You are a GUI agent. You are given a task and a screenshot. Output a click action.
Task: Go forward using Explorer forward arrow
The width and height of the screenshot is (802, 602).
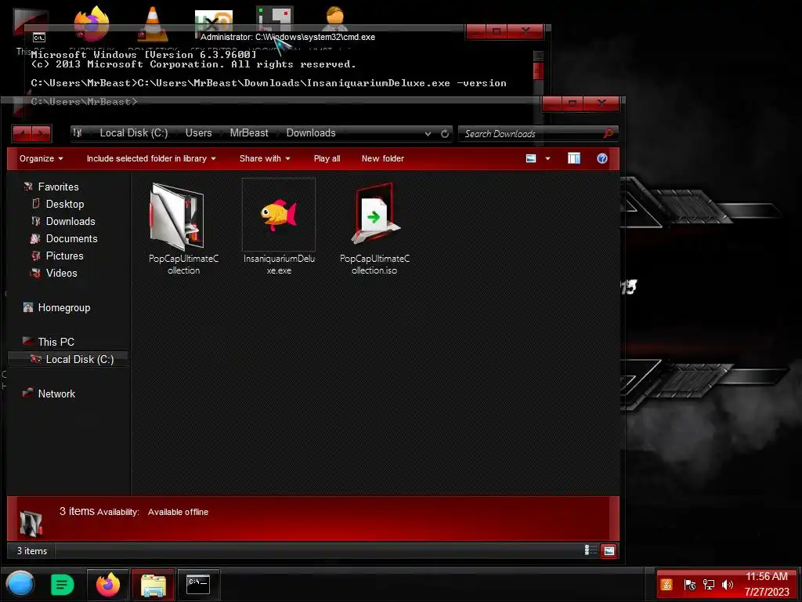pos(42,133)
